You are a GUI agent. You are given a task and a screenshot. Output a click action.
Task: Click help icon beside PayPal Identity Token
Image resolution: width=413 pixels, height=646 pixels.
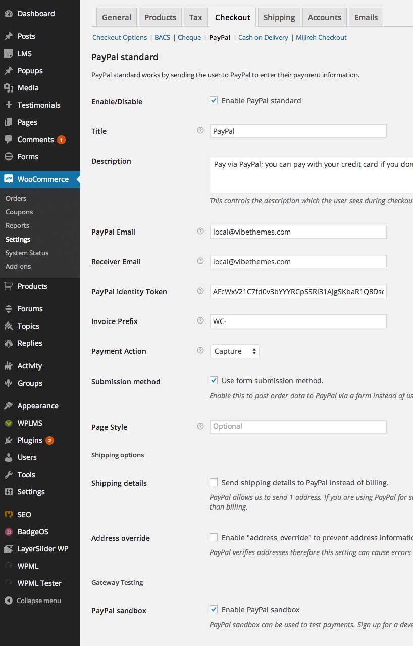click(200, 291)
